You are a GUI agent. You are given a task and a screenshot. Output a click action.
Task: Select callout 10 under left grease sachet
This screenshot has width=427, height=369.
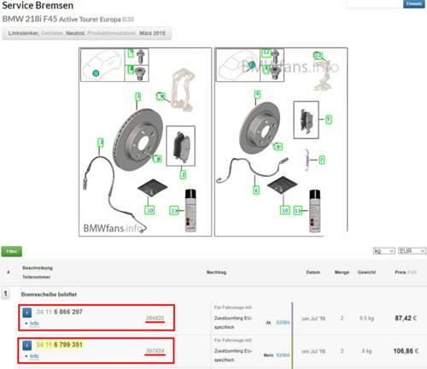(149, 210)
